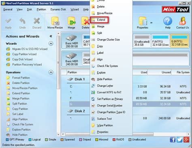The width and height of the screenshot is (192, 148).
Task: Select Check File System in context menu
Action: (111, 66)
